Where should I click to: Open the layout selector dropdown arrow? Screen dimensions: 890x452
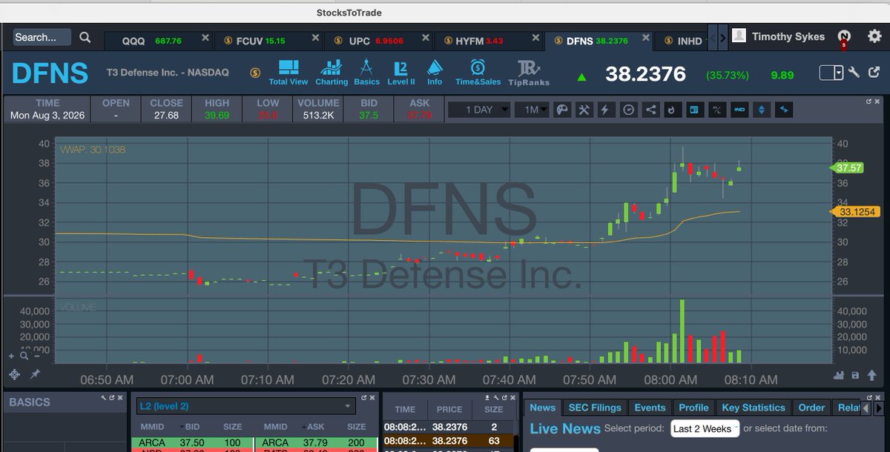(x=839, y=73)
